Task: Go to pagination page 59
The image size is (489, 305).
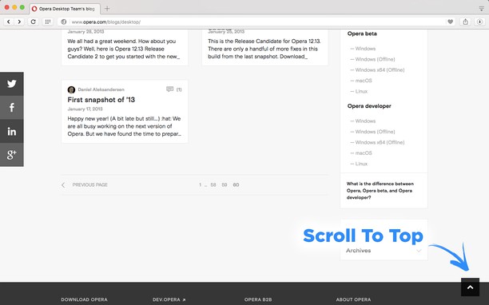Action: click(225, 184)
